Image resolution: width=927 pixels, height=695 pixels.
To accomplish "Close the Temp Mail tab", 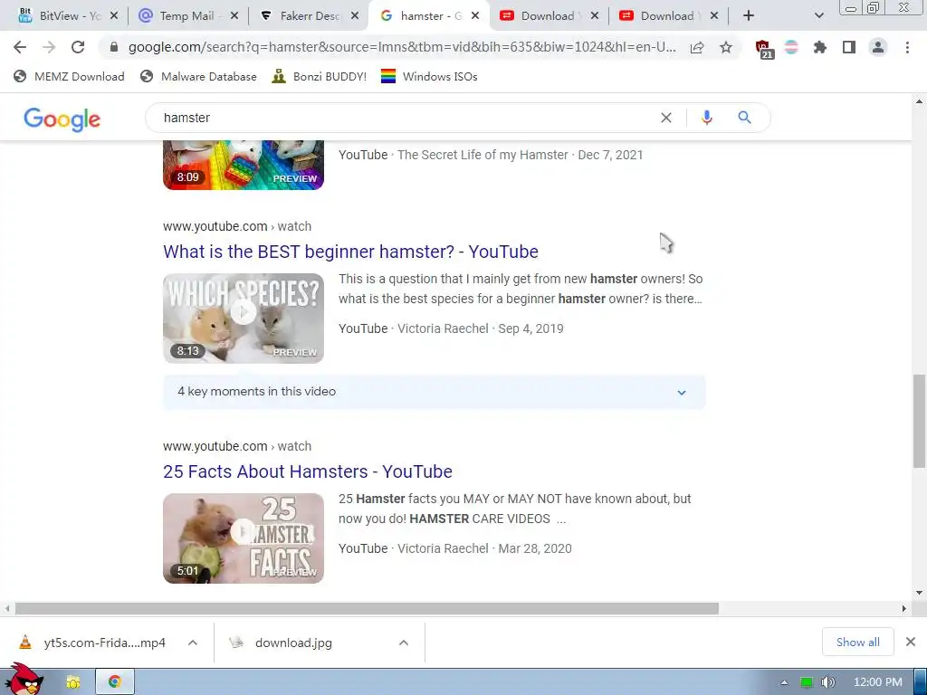I will [x=234, y=16].
